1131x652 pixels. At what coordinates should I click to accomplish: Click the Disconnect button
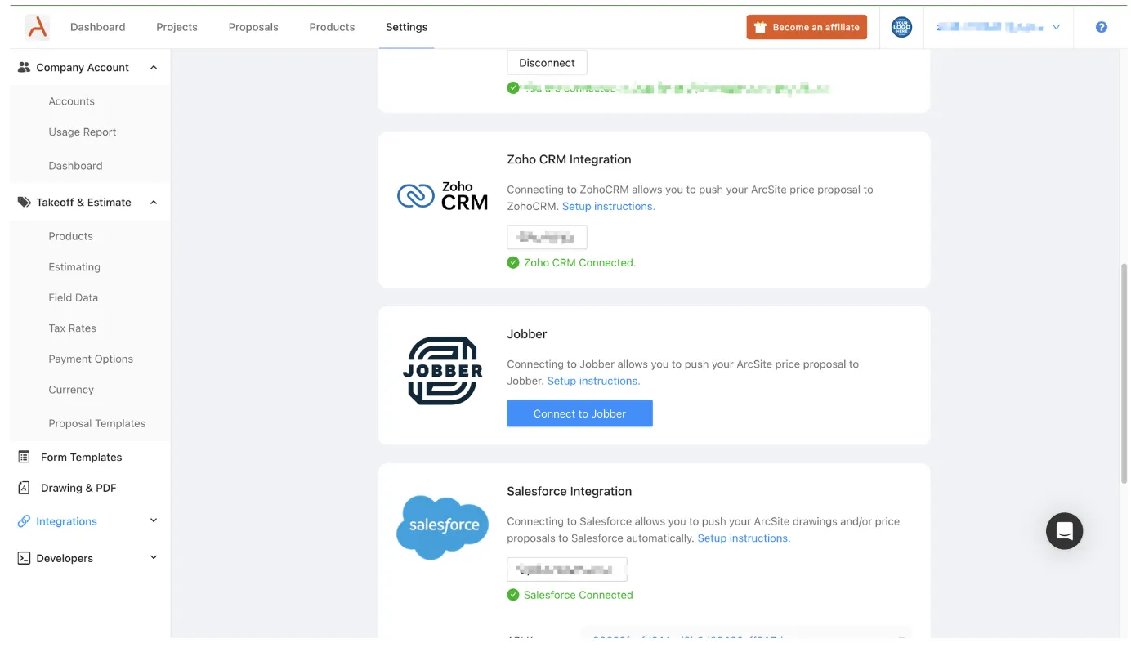point(547,63)
